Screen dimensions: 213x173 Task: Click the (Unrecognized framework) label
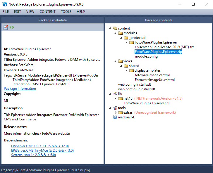click(x=155, y=113)
